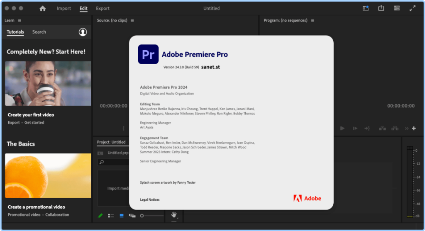Play the Program monitor
425x231 pixels.
tap(342, 129)
